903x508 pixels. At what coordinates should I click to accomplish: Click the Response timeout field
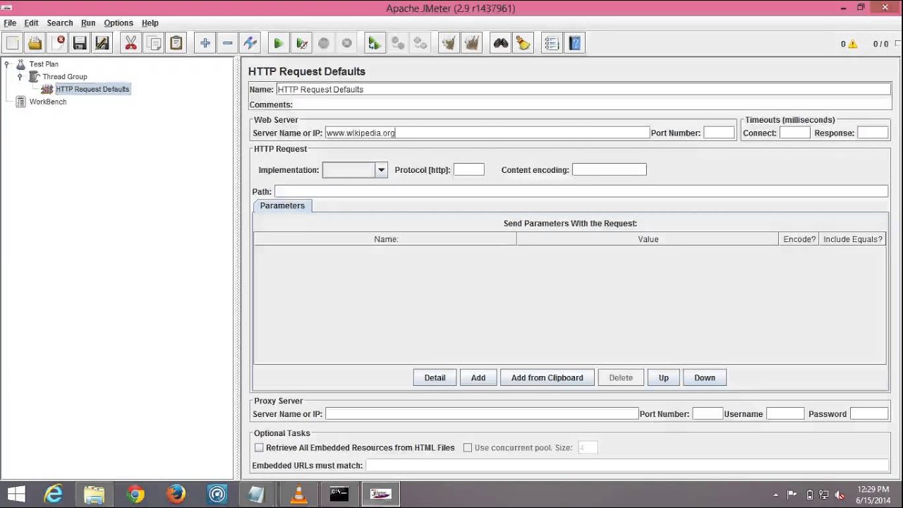873,133
